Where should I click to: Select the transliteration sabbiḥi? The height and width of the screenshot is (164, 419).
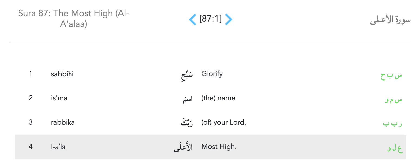pyautogui.click(x=62, y=74)
